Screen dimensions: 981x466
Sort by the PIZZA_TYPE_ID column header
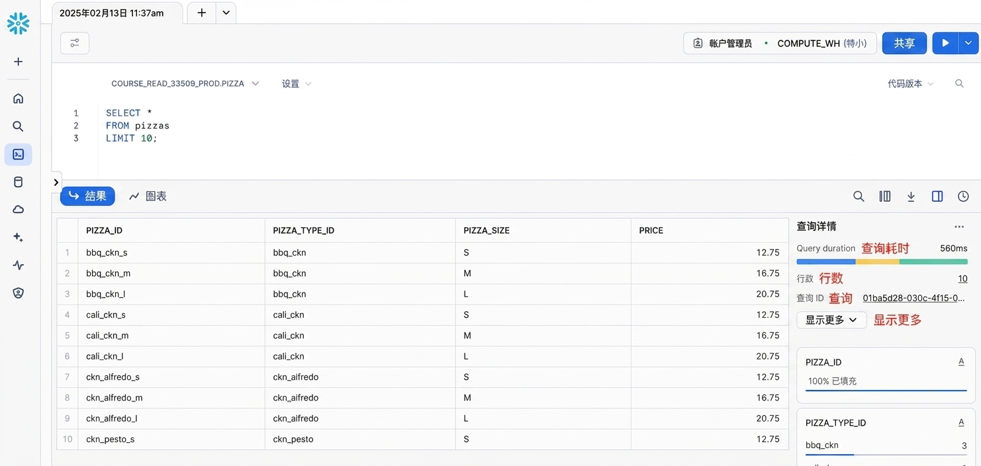[360, 230]
